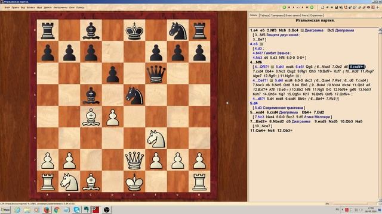Switch to the Запись tab
The image size is (382, 214).
[x=253, y=15]
